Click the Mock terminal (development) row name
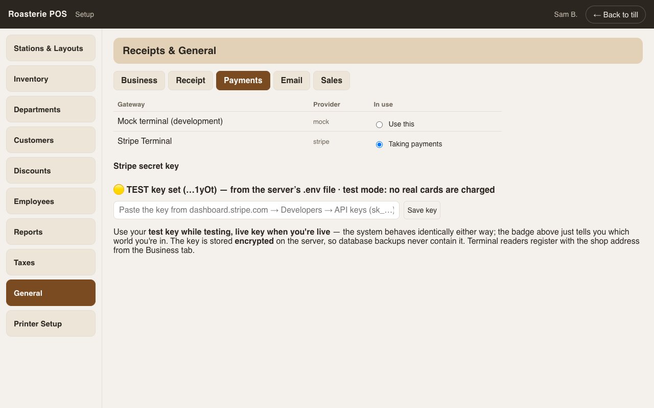This screenshot has width=654, height=408. (x=170, y=121)
